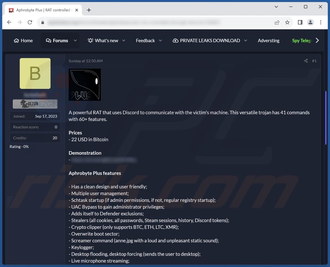Open the Feedback nav item
This screenshot has width=330, height=267.
tap(145, 41)
